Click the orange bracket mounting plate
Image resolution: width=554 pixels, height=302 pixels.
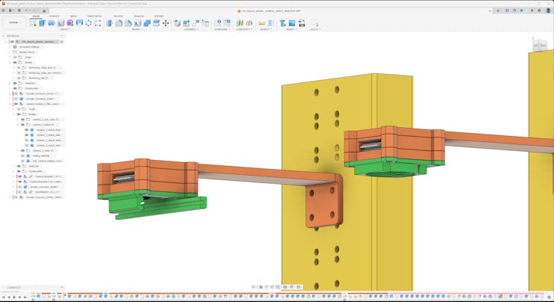pos(320,203)
